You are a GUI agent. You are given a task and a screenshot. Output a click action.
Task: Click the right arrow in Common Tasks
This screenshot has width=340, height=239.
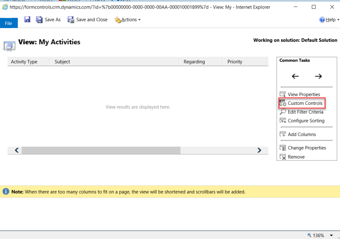[318, 76]
